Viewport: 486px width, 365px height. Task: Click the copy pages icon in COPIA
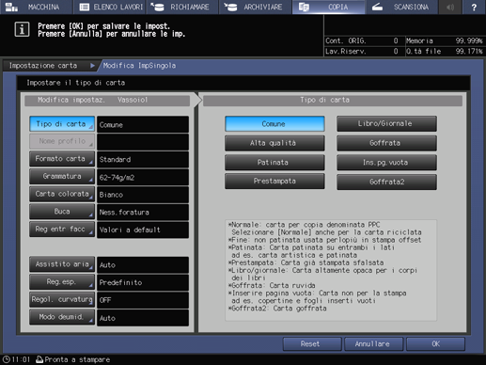[304, 7]
